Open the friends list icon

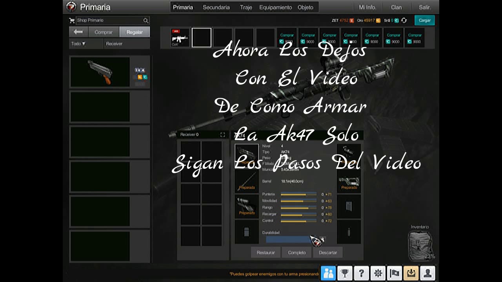[328, 273]
